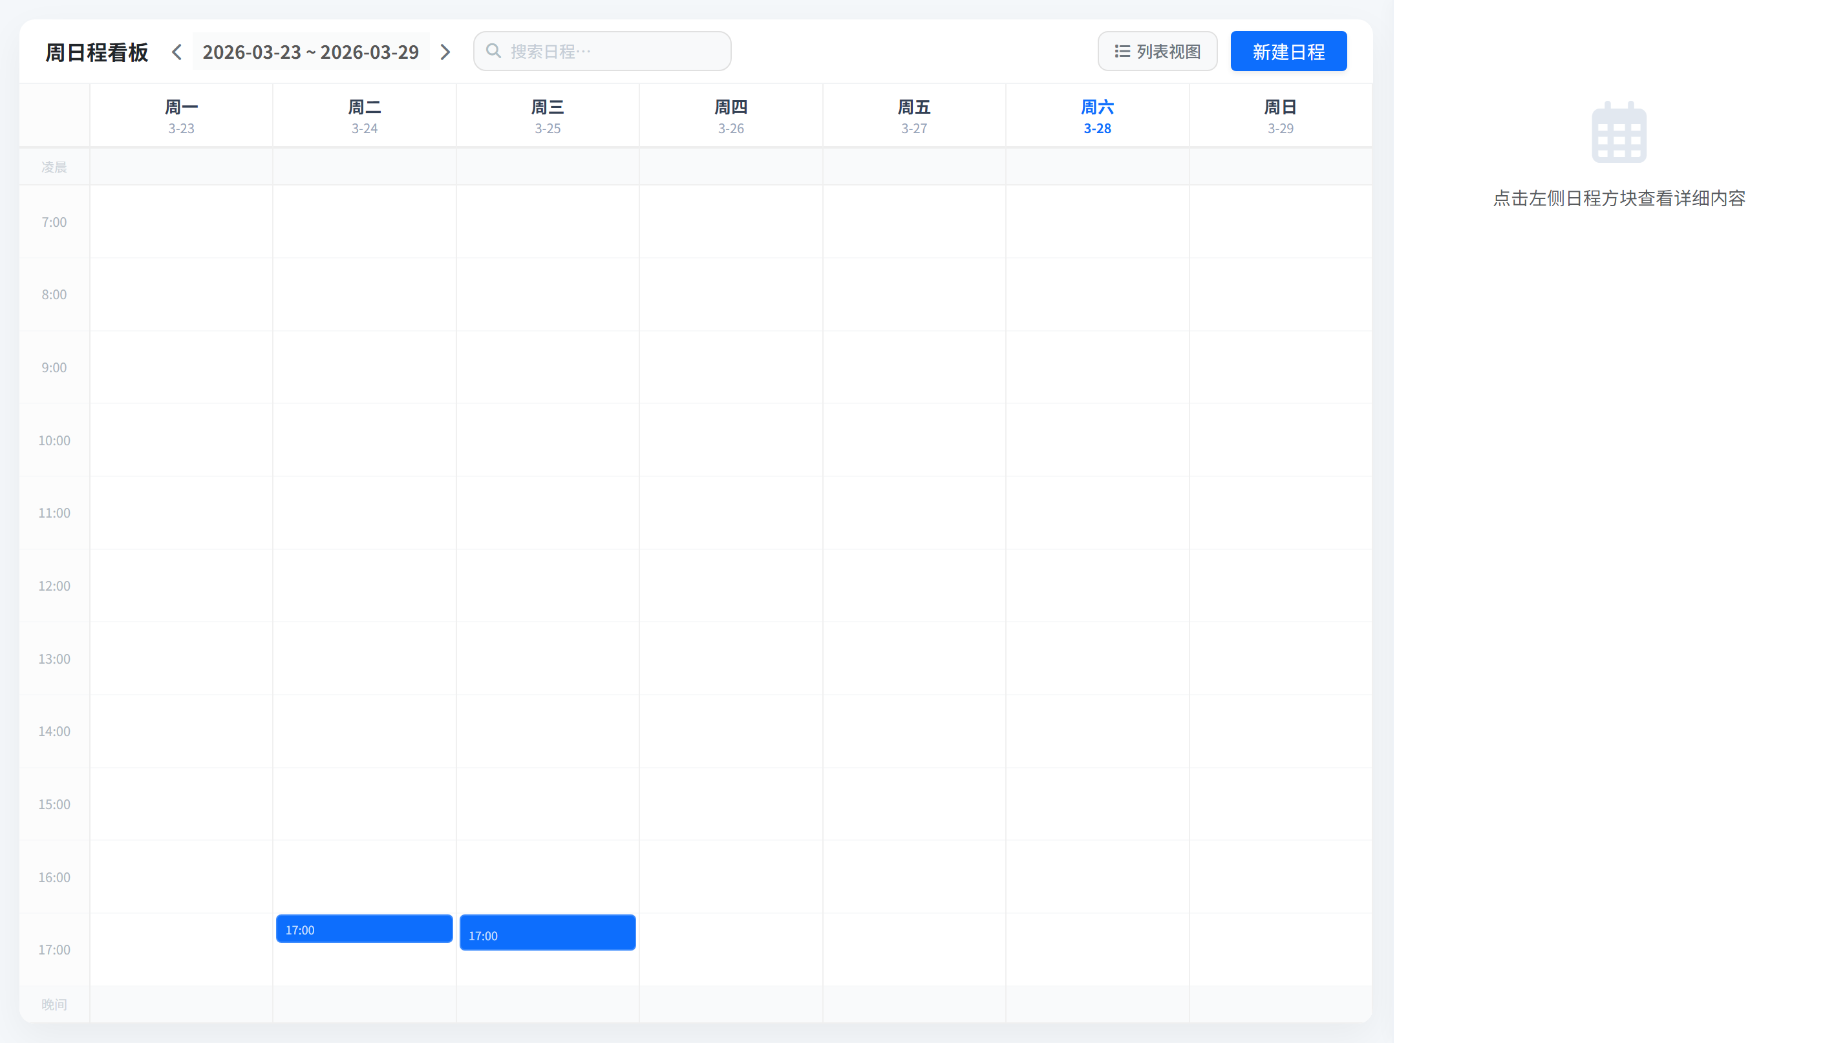Open Tuesday's 17:00 schedule block
The image size is (1845, 1043).
364,929
